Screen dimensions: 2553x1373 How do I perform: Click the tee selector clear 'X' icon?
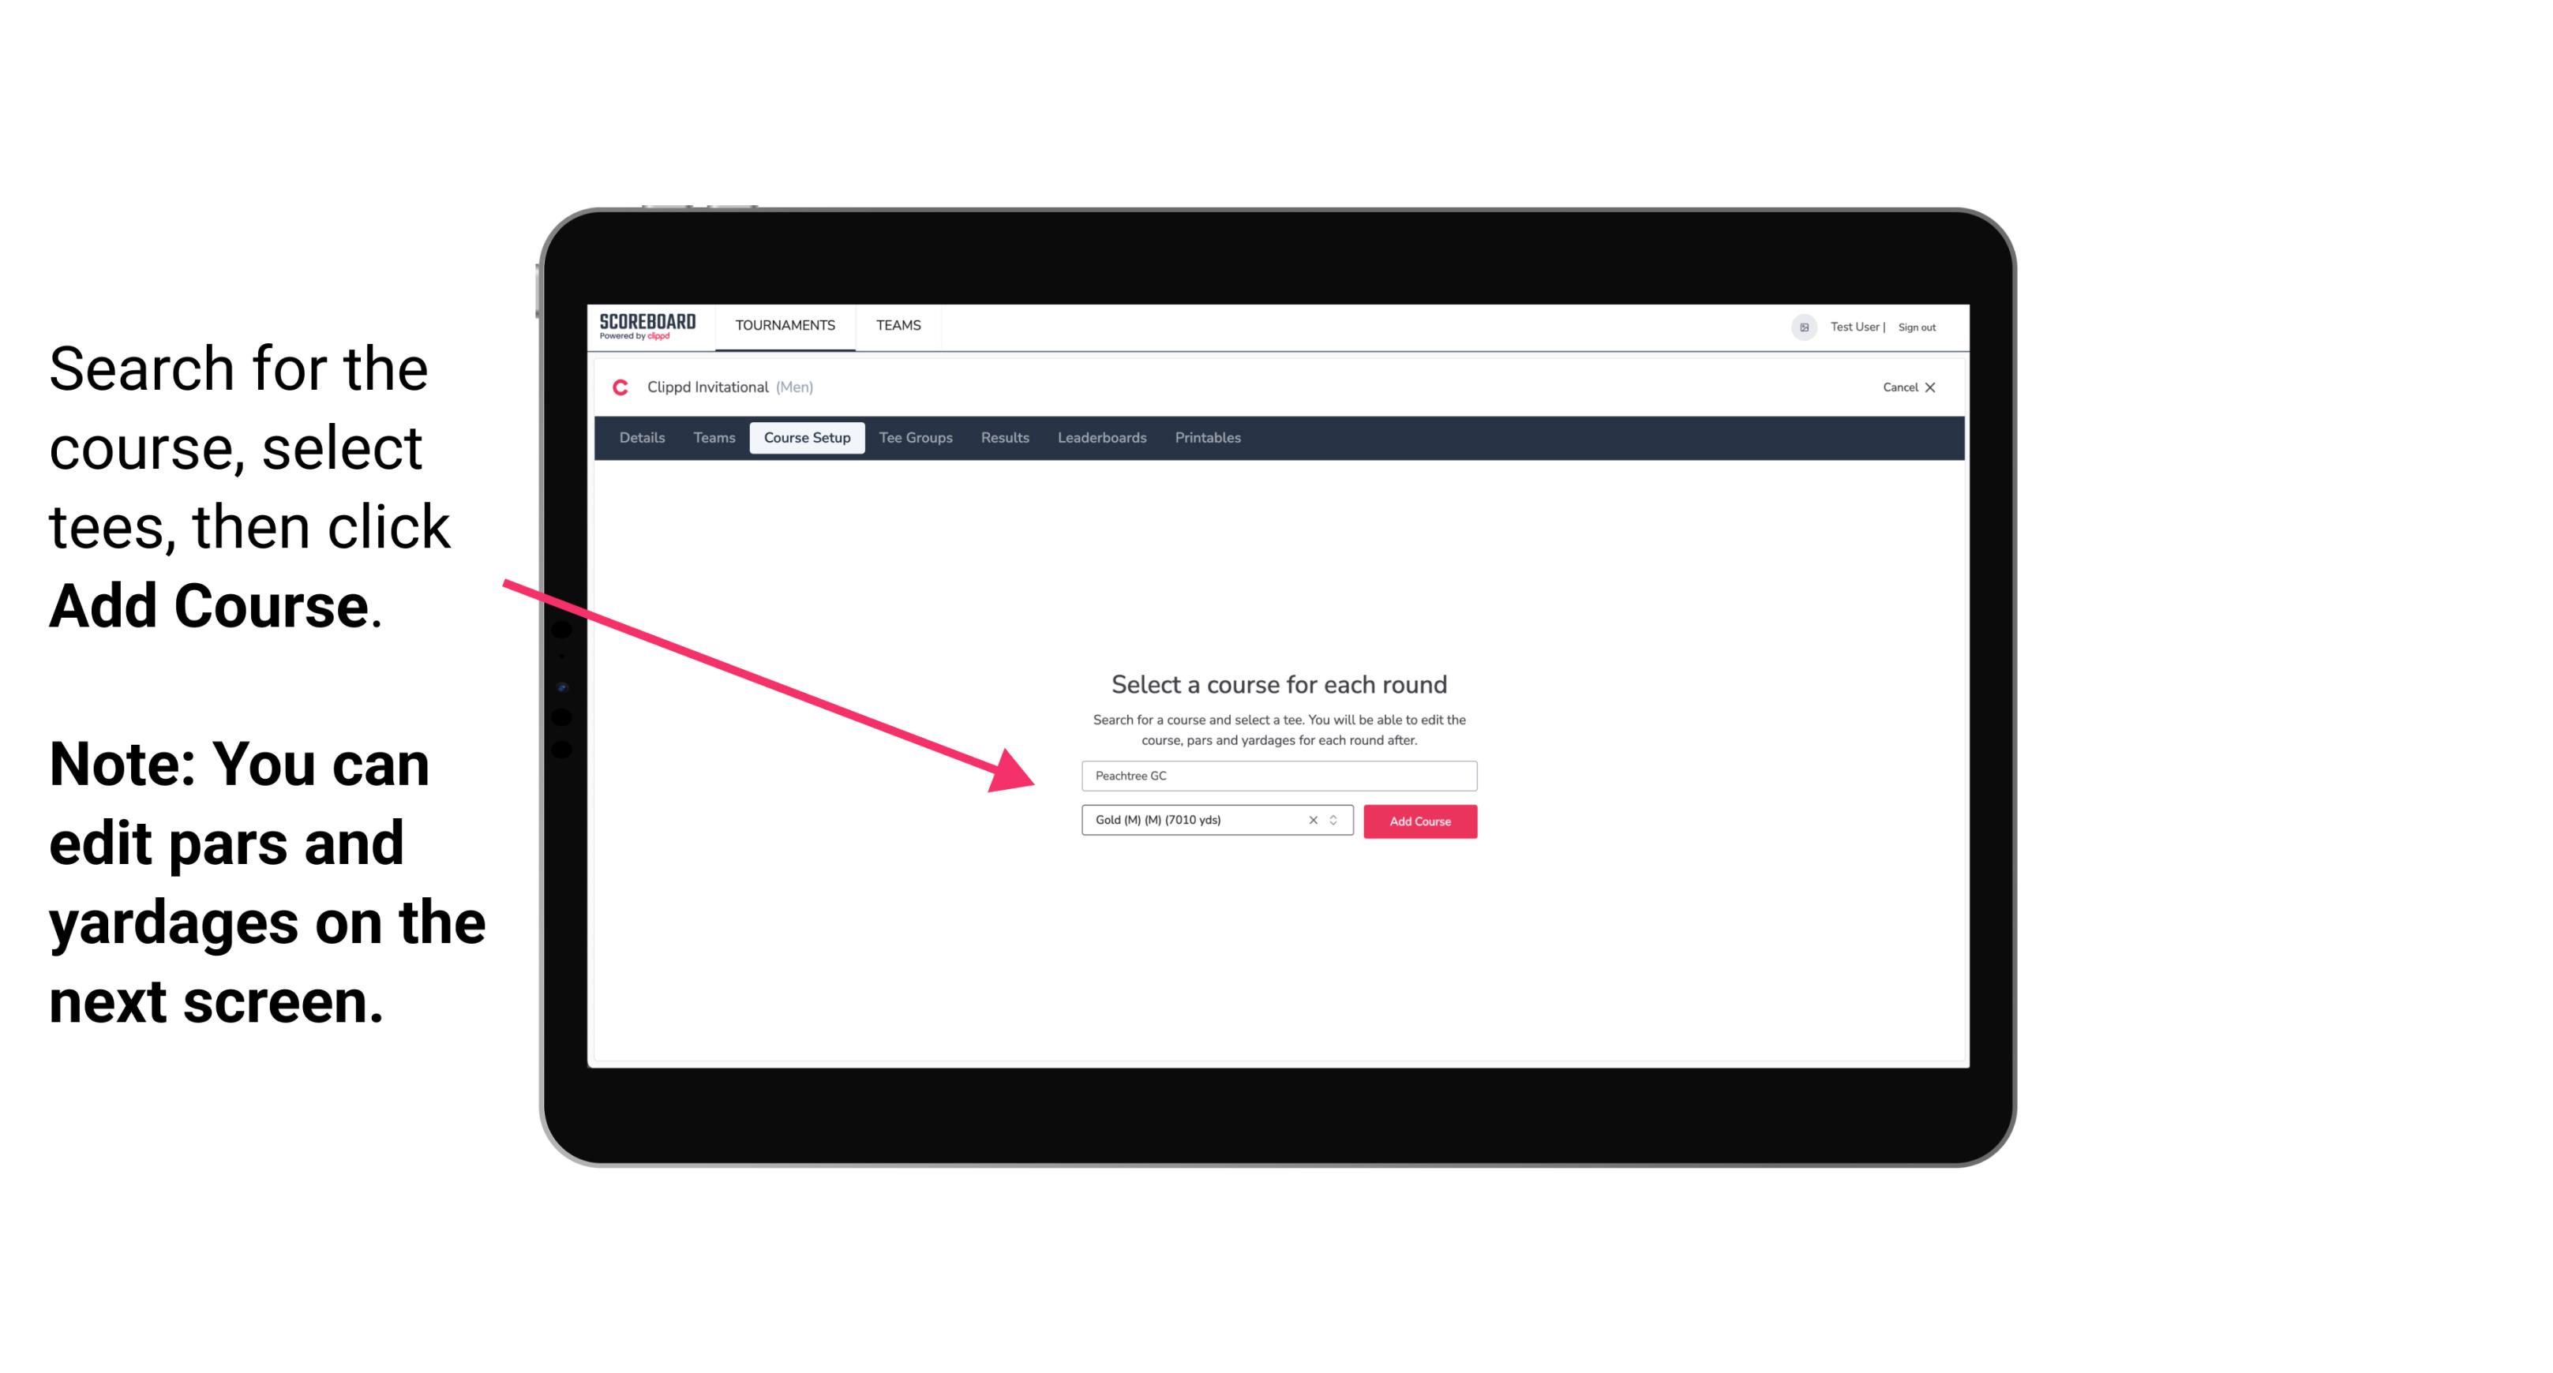tap(1312, 821)
